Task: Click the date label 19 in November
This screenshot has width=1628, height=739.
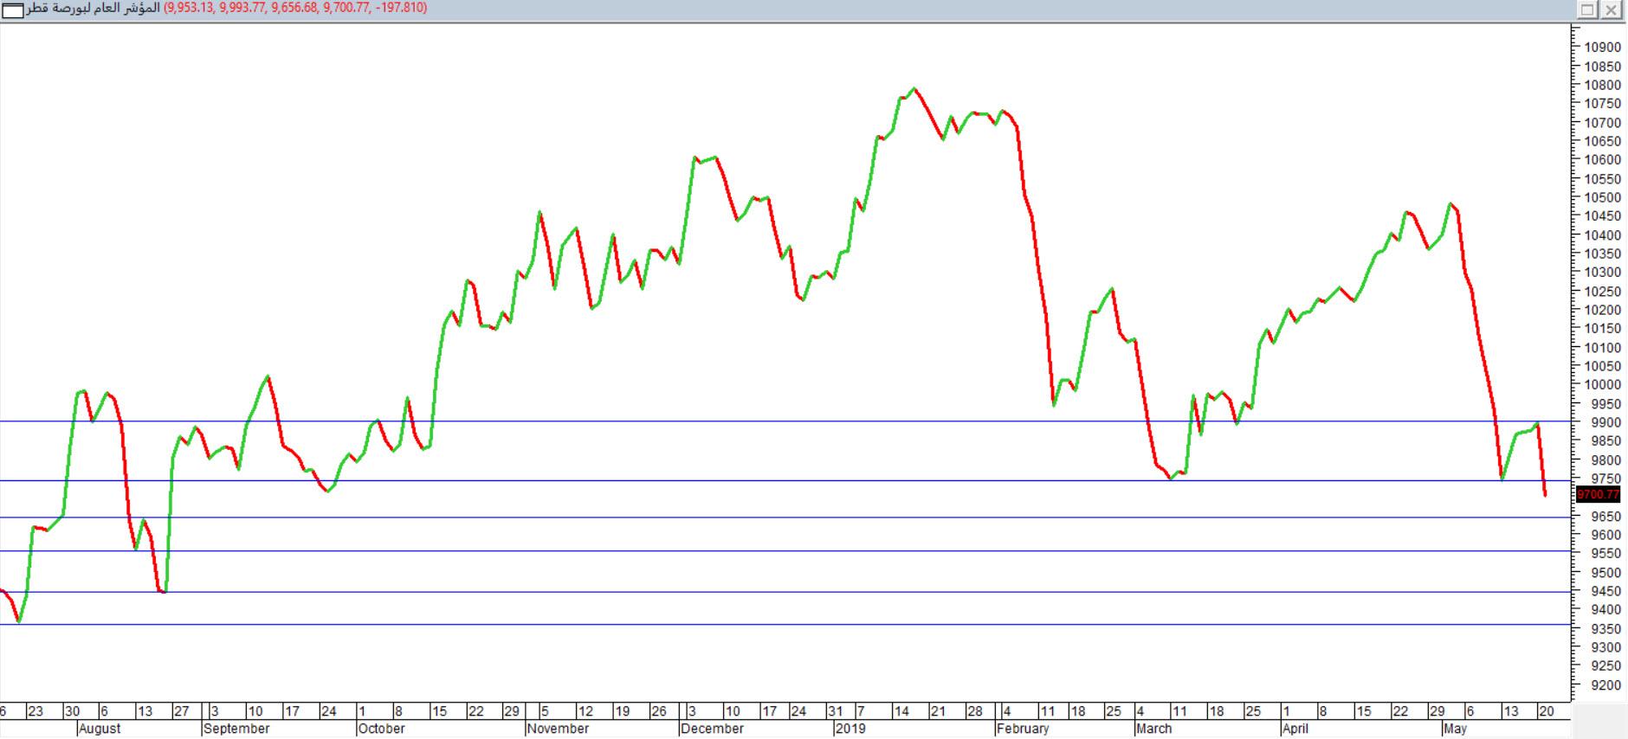Action: click(622, 711)
